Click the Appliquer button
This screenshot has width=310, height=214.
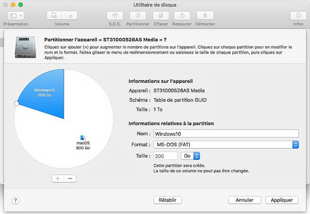click(282, 200)
